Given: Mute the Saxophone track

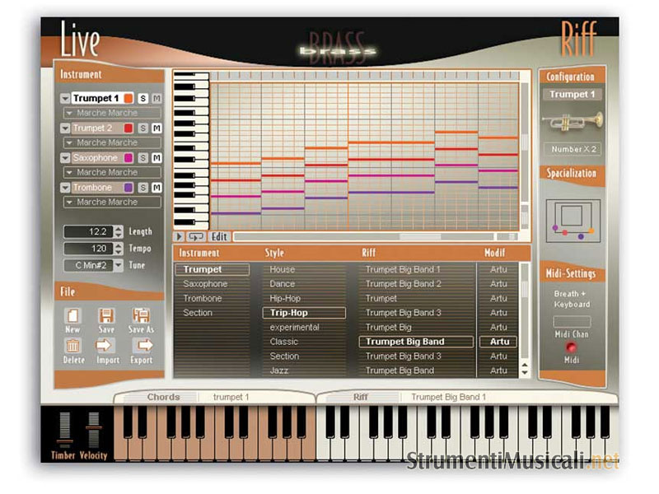Looking at the screenshot, I should pos(157,158).
